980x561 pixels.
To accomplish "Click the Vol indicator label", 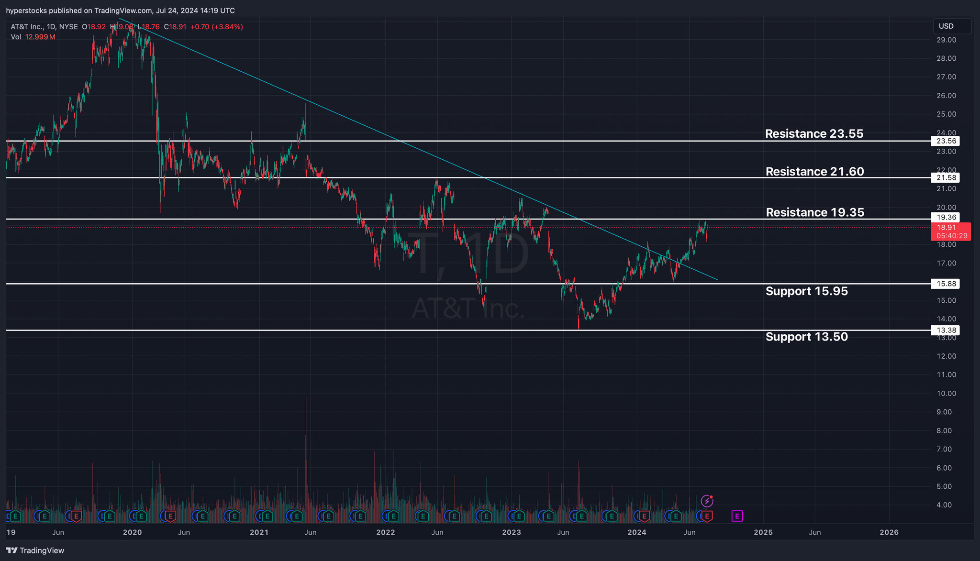I will pos(16,37).
